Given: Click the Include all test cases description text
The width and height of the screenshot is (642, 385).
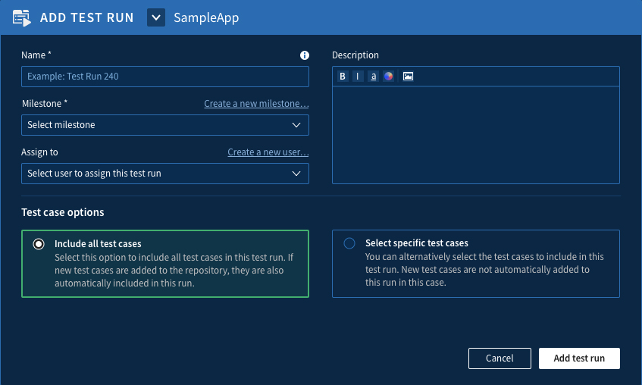Looking at the screenshot, I should coord(174,271).
